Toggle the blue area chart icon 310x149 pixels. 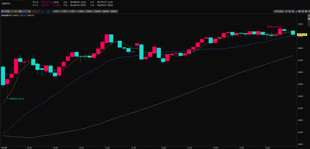point(296,11)
